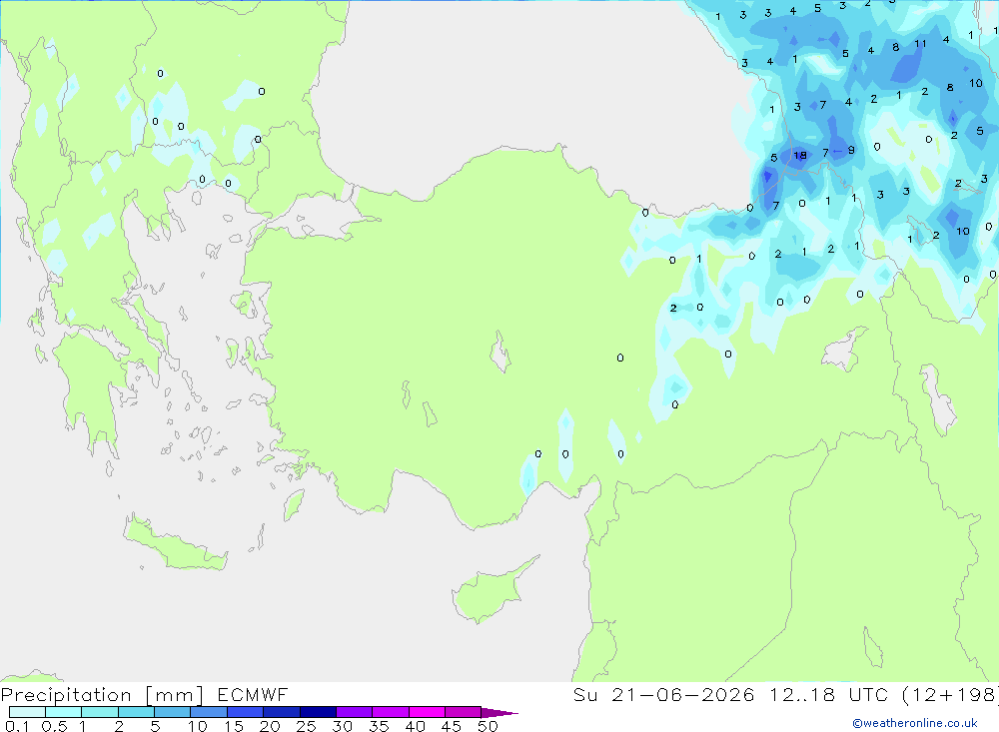
Task: Click the '18' precipitation value on map
Action: tap(800, 155)
